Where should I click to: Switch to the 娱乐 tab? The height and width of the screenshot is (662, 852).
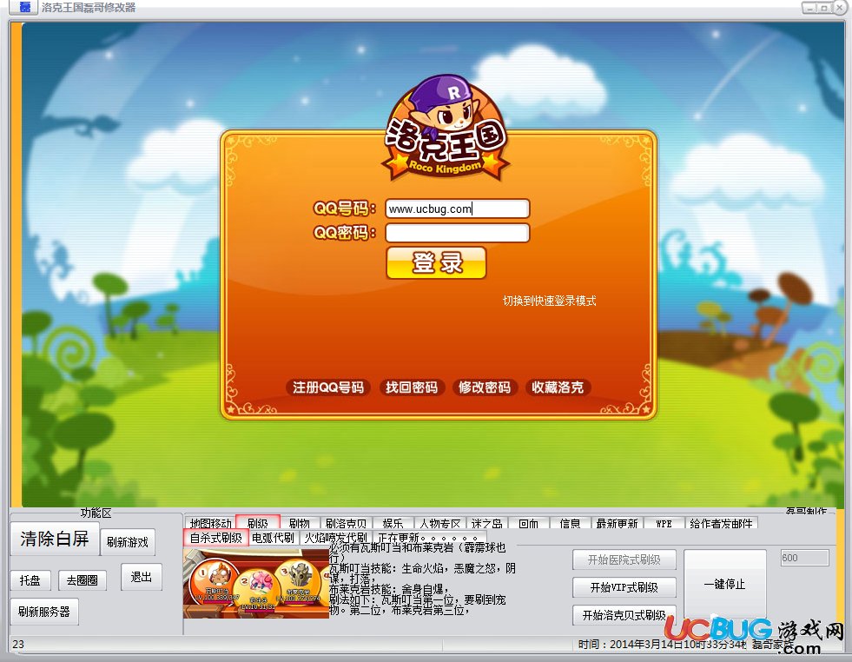[393, 523]
